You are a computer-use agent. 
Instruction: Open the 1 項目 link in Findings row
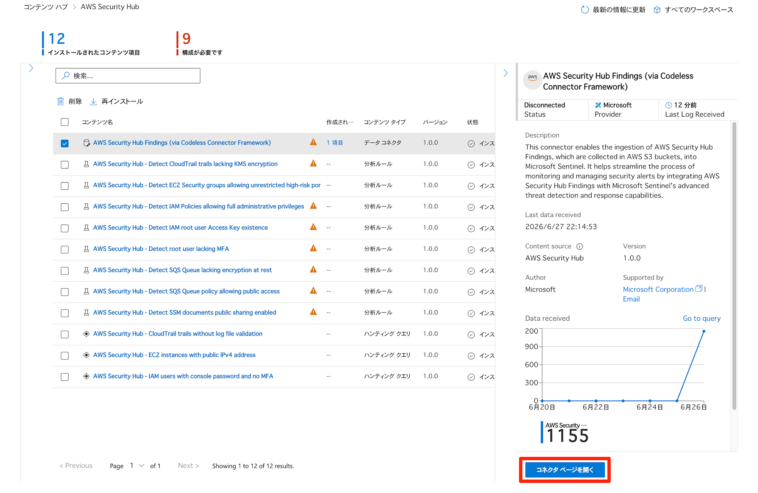pos(335,143)
